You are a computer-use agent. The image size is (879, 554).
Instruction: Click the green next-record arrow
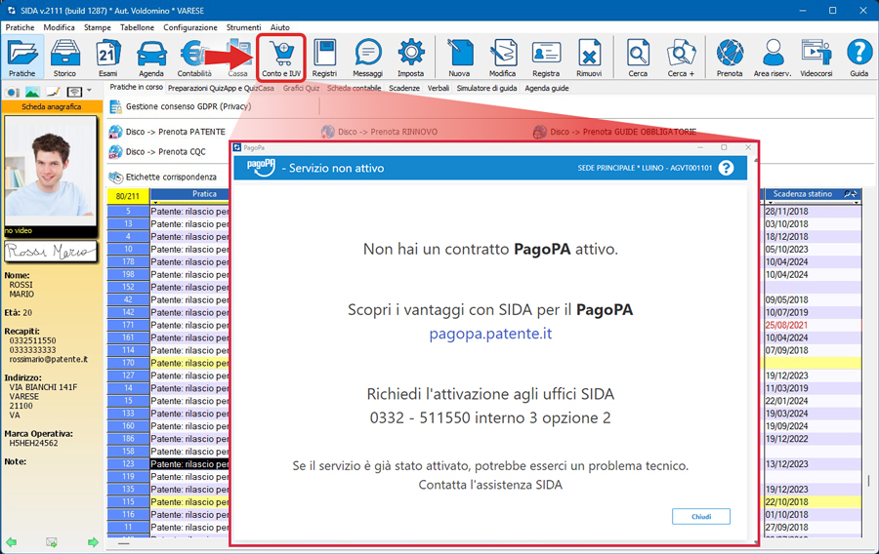tap(93, 541)
